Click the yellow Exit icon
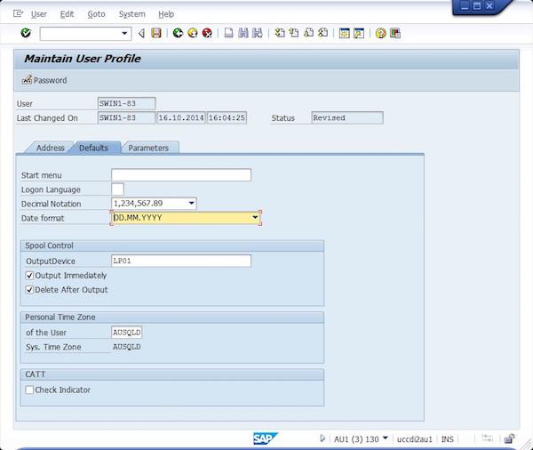Viewport: 533px width, 450px height. point(193,33)
